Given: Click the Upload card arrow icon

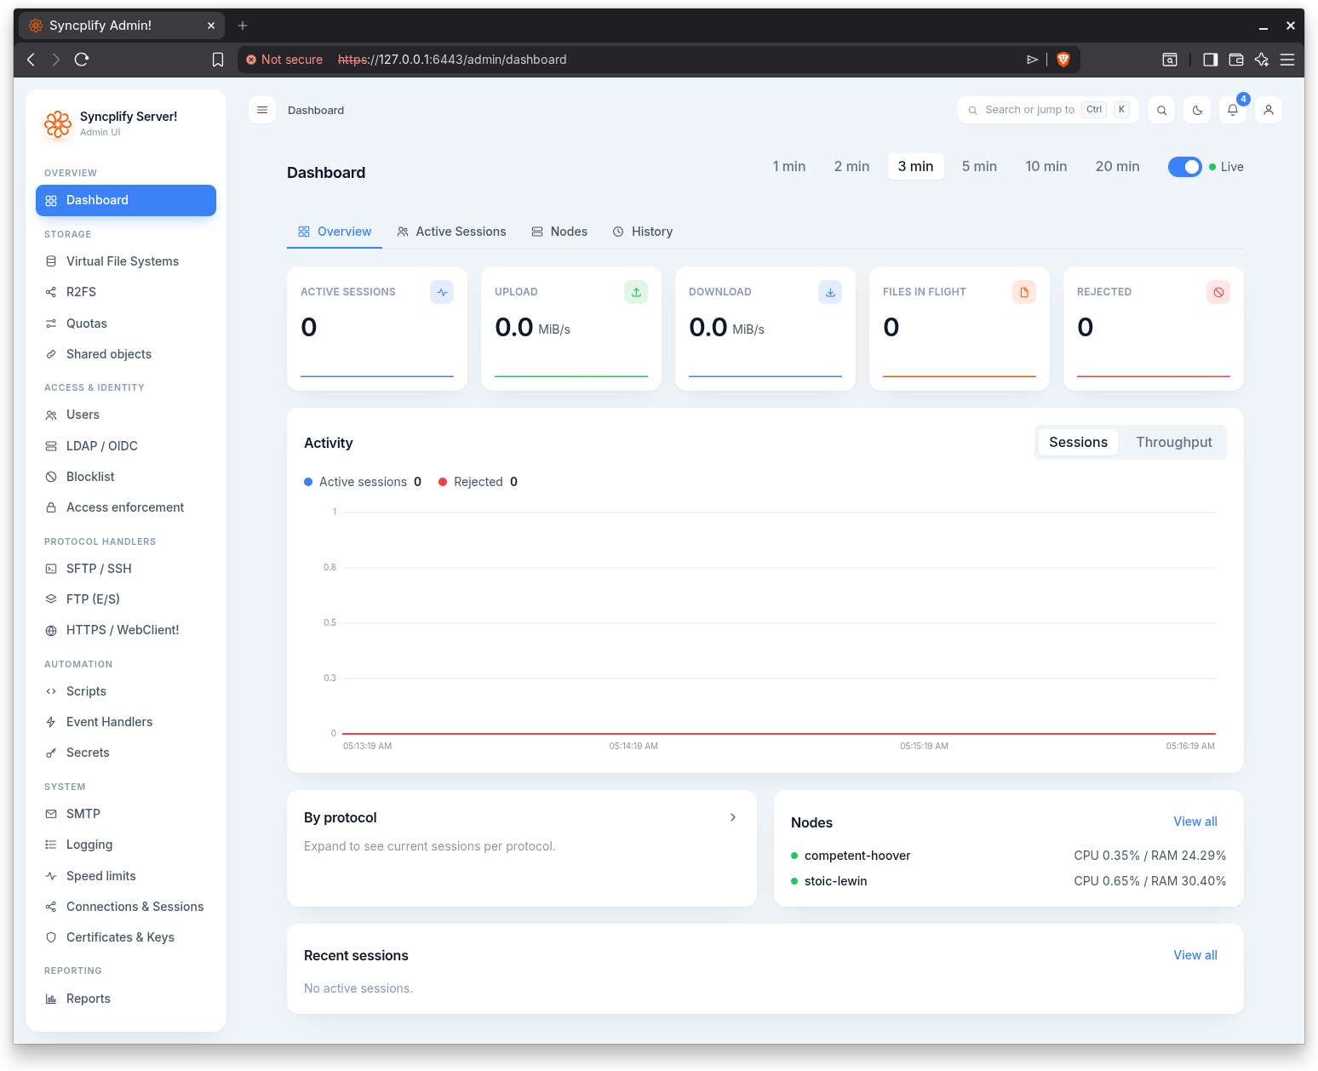Looking at the screenshot, I should [636, 292].
